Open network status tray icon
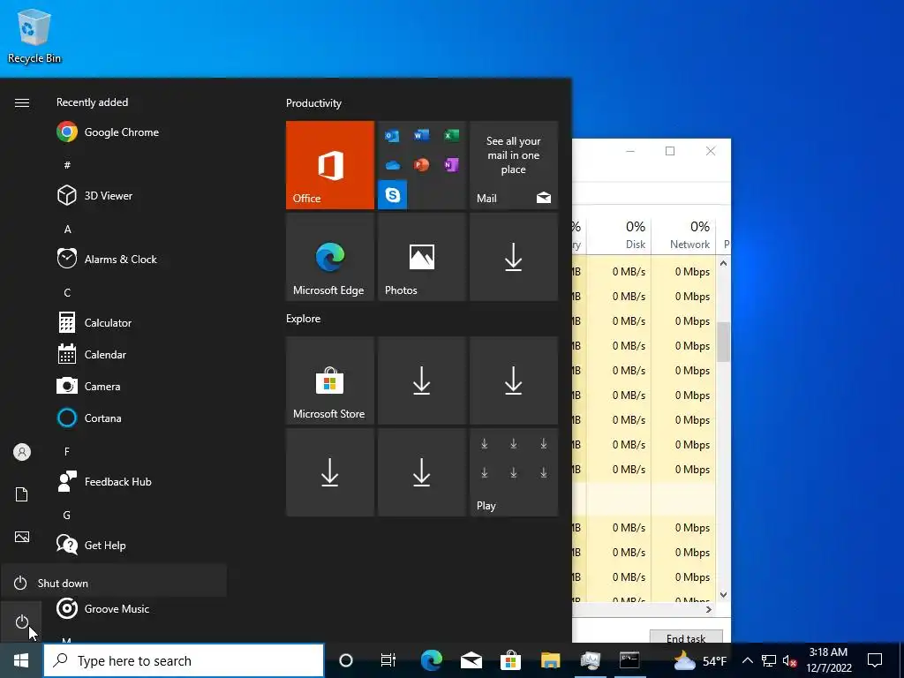Screen dimensions: 904x678 (x=769, y=660)
